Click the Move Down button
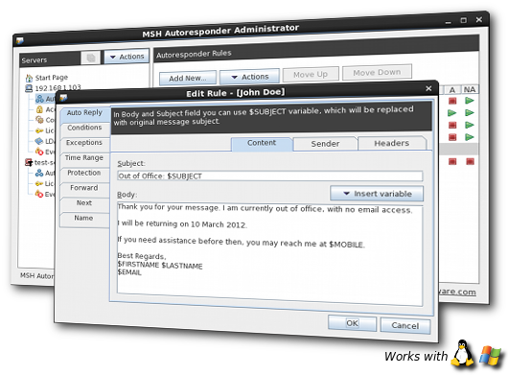Screen dimensions: 508x375 377,72
